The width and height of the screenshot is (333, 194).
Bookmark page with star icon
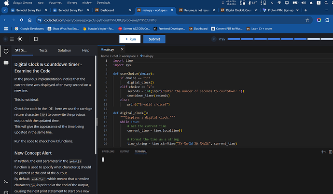[x=307, y=20]
